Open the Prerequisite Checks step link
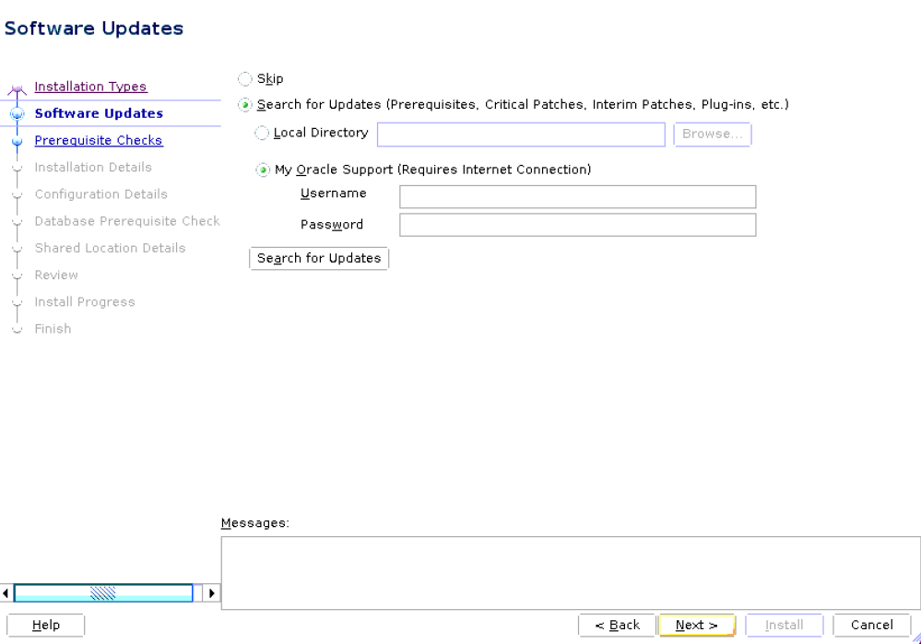921x644 pixels. coord(98,140)
